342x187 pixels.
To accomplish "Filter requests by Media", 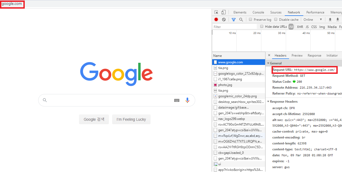I will tap(332, 27).
